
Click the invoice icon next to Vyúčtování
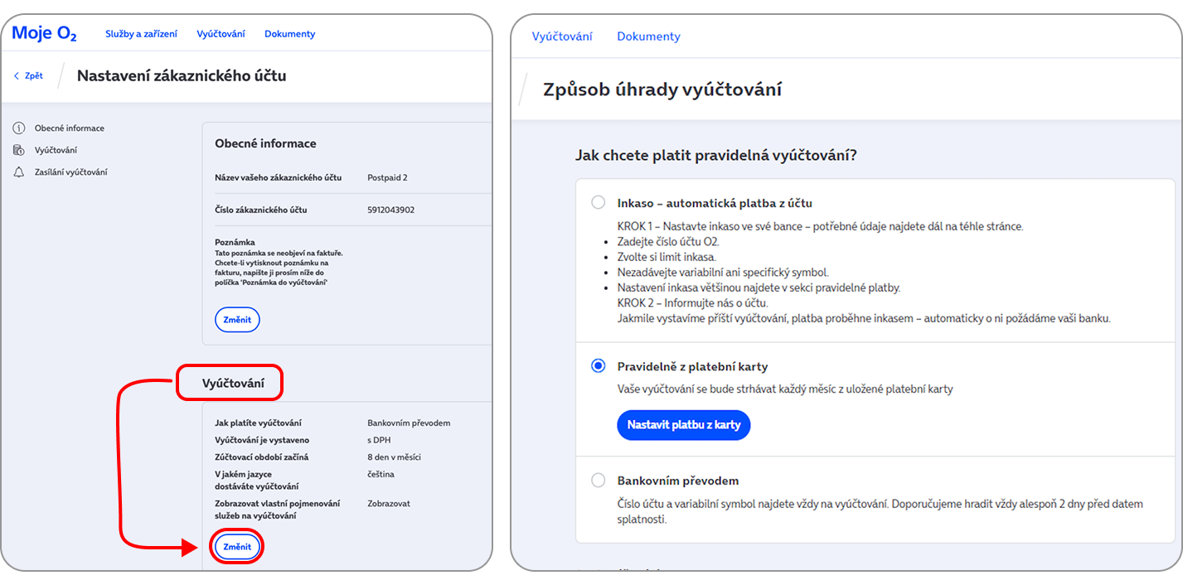click(18, 149)
